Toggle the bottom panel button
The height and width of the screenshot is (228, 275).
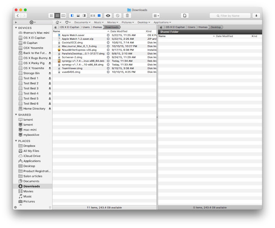(78, 15)
